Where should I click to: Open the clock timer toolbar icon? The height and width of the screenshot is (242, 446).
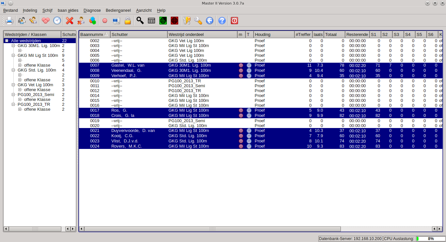[57, 21]
